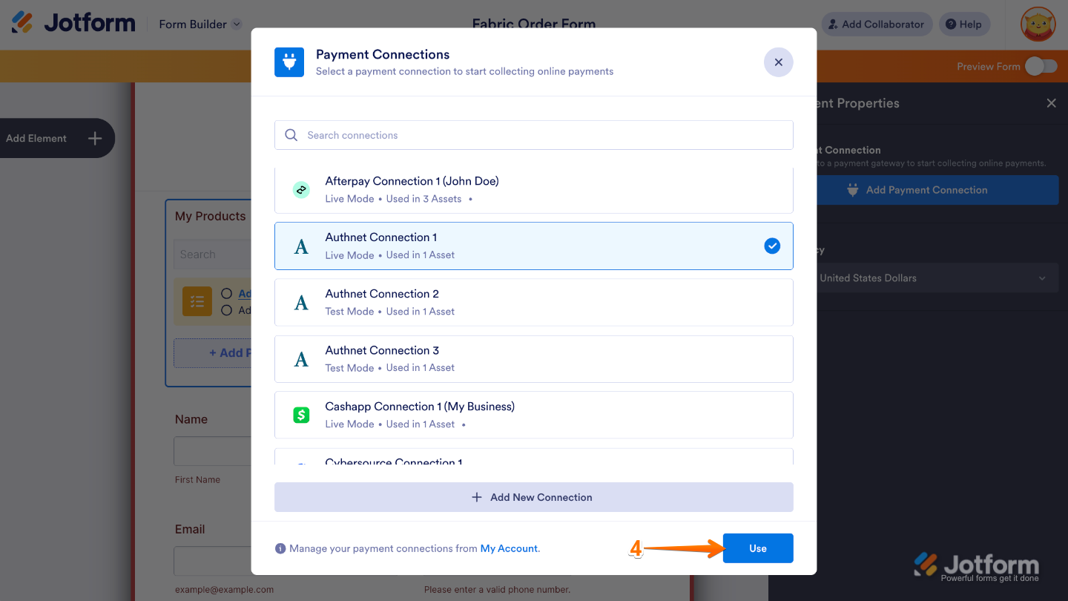Switch to the Form Builder tab

pyautogui.click(x=194, y=24)
